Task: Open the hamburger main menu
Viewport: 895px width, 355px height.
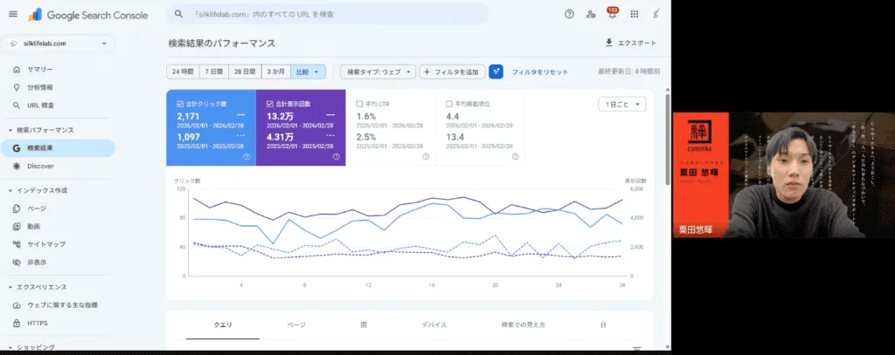Action: [x=12, y=14]
